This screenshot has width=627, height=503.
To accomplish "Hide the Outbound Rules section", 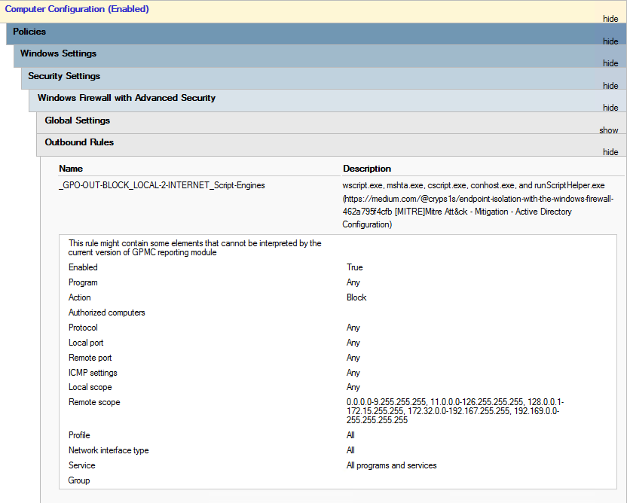I will coord(610,152).
